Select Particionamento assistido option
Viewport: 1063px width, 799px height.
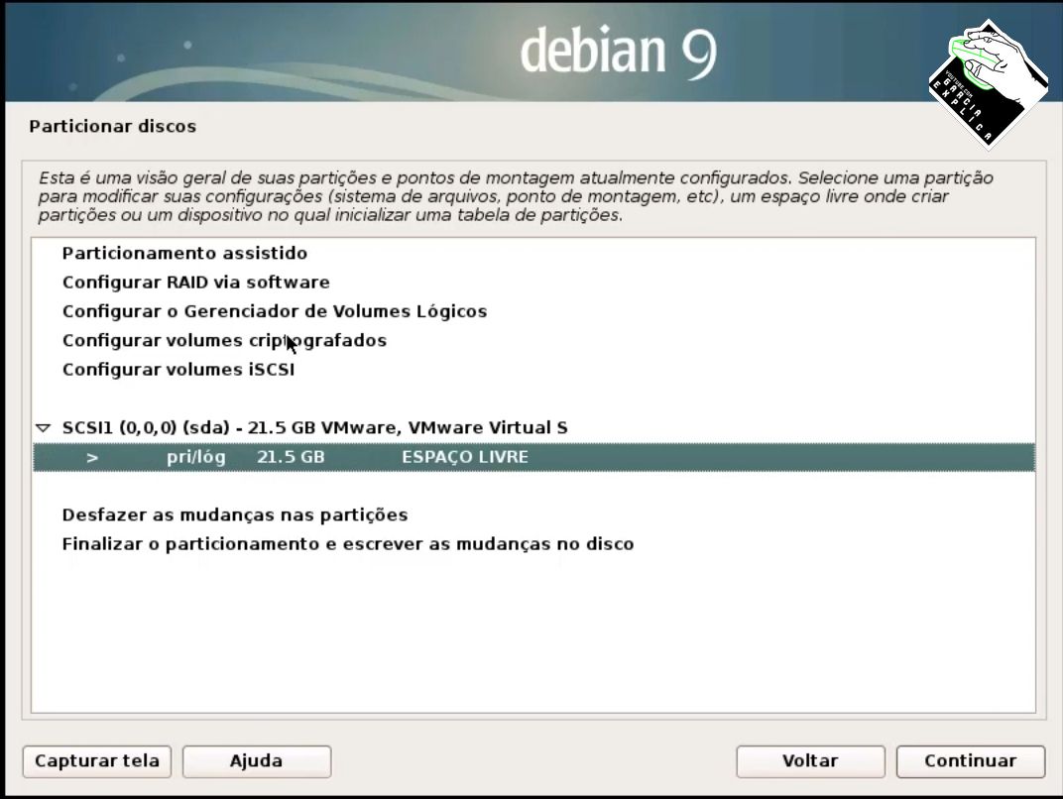[x=184, y=253]
